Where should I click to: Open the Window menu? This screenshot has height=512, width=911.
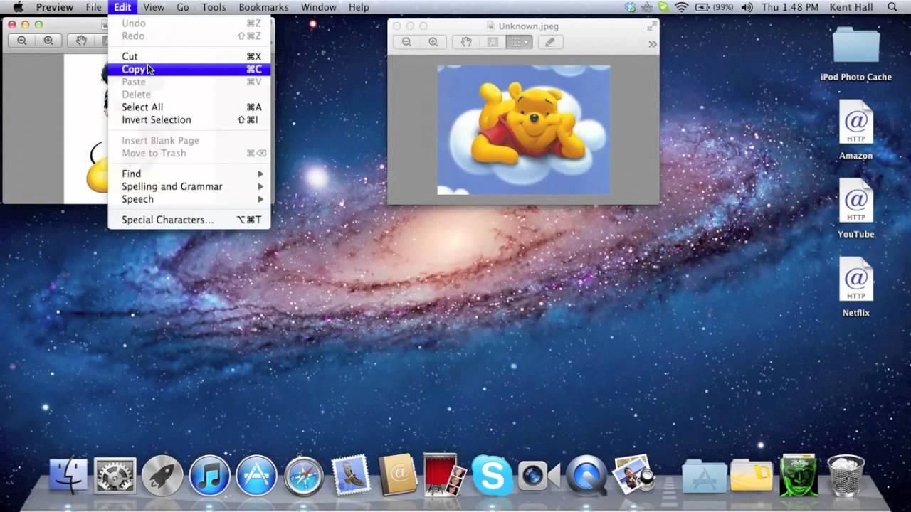click(319, 7)
